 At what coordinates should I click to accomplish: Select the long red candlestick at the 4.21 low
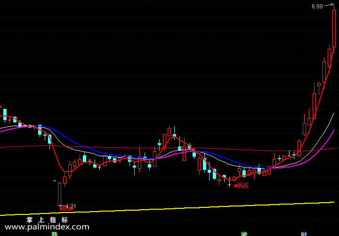pyautogui.click(x=59, y=194)
